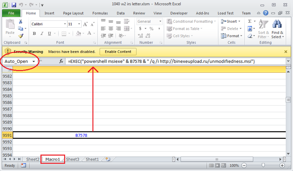The width and height of the screenshot is (293, 171).
Task: Click the Enable Content button
Action: (118, 52)
